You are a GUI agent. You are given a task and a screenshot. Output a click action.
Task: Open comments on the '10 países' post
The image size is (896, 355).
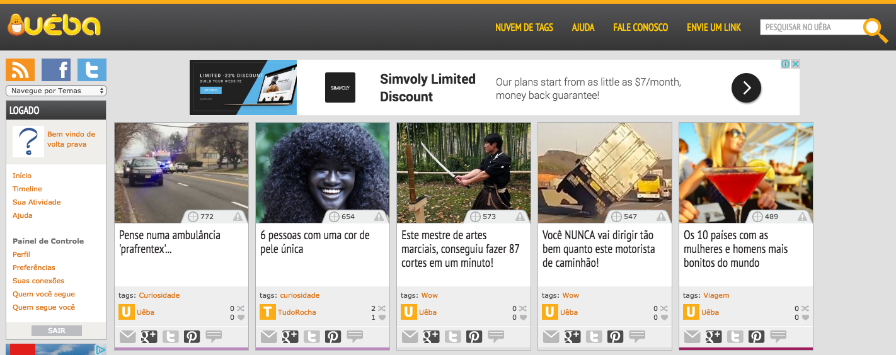778,337
